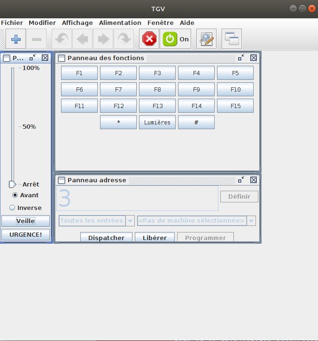Screen dimensions: 318x341
Task: Iconify the Panneau des fonctions panel
Action: pos(241,58)
